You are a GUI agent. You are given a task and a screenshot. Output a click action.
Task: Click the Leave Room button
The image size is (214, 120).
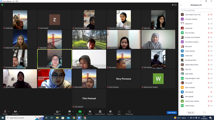(x=172, y=113)
